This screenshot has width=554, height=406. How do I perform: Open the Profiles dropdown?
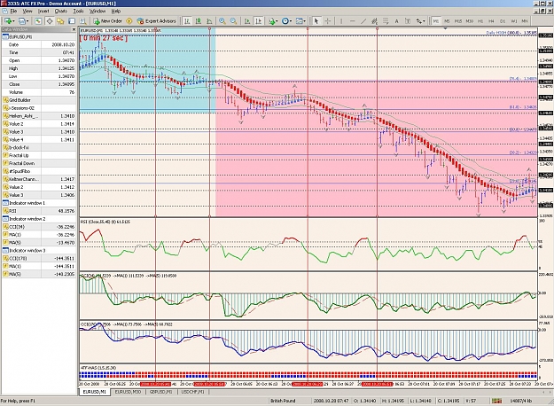coord(23,21)
